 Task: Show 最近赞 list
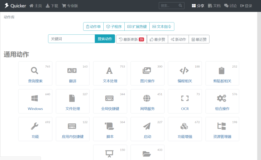199,39
